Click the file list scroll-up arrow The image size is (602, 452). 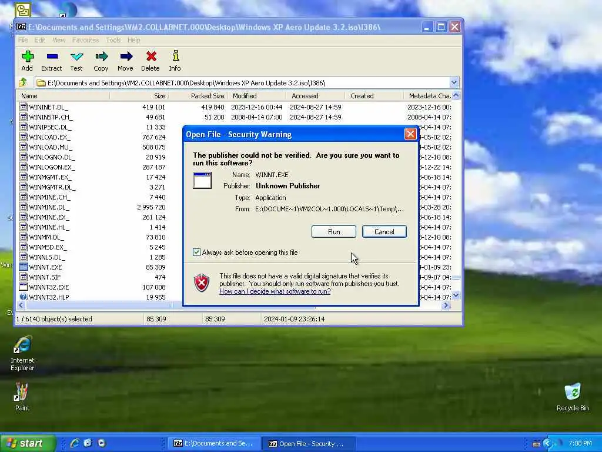pos(456,95)
